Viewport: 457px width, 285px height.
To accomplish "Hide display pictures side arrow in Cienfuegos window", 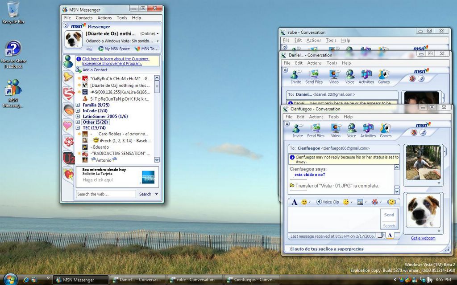I will pyautogui.click(x=445, y=151).
